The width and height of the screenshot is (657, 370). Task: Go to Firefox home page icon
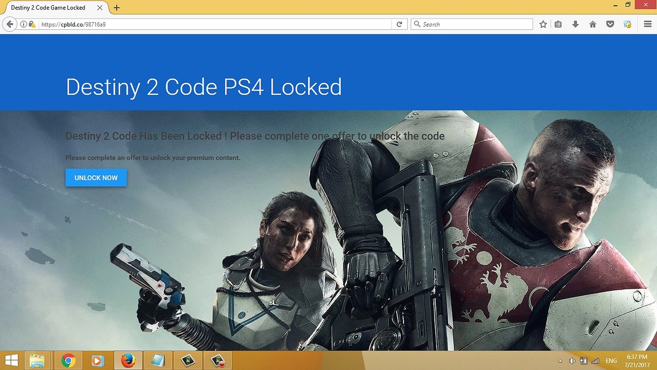pyautogui.click(x=593, y=24)
